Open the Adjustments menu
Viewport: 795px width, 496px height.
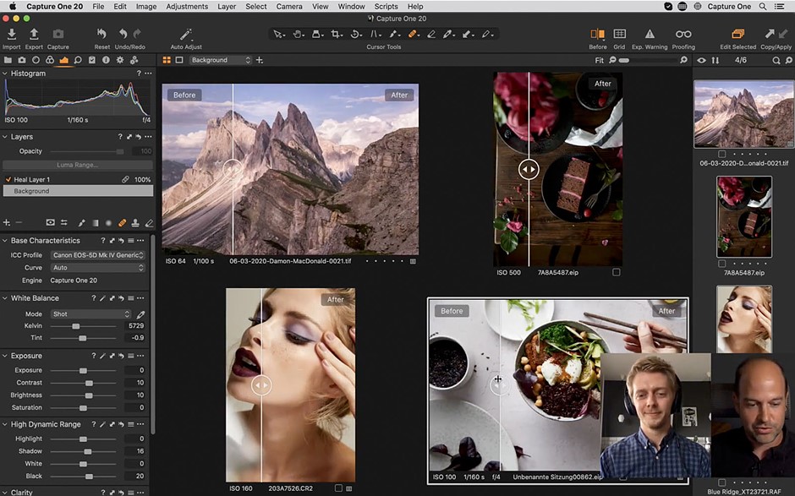[186, 6]
